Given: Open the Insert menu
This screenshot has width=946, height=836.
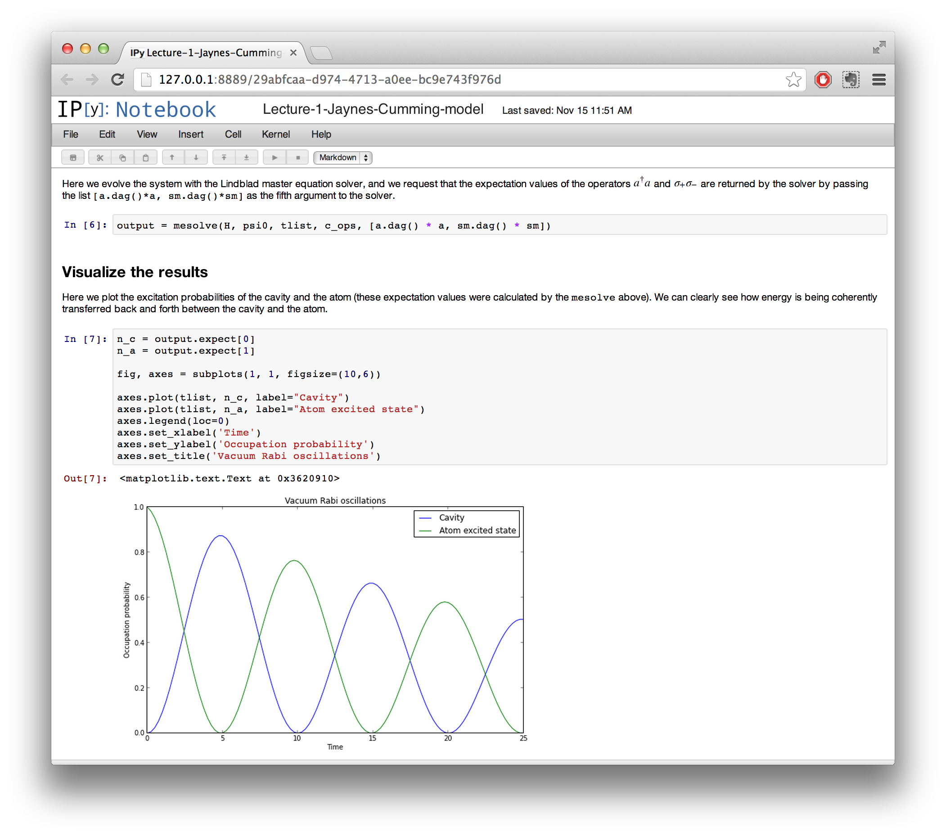Looking at the screenshot, I should (191, 134).
